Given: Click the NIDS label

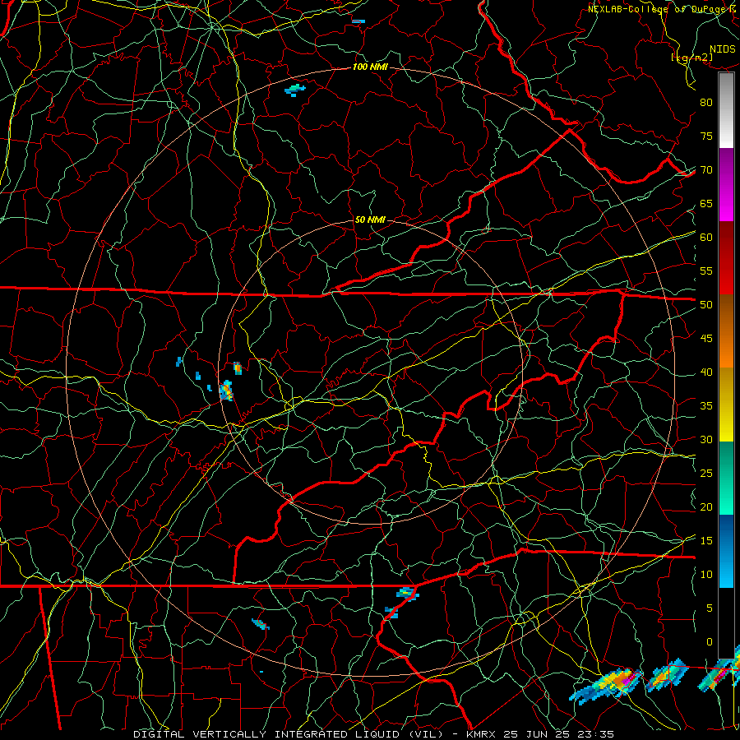Looking at the screenshot, I should pyautogui.click(x=722, y=49).
